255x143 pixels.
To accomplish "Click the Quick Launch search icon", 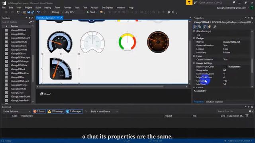I will pos(234,2).
